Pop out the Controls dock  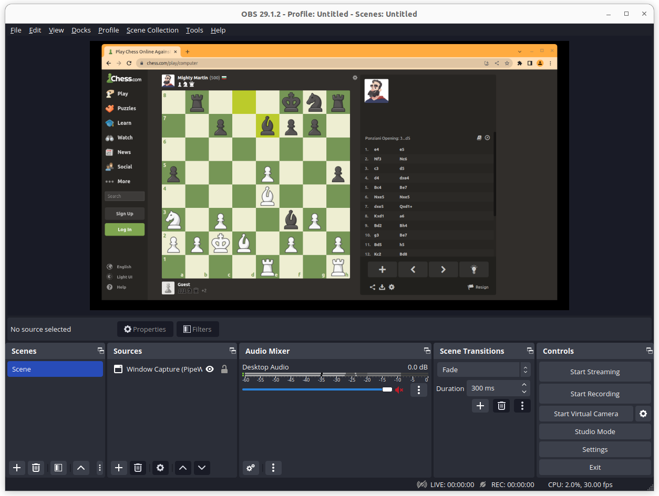coord(649,351)
